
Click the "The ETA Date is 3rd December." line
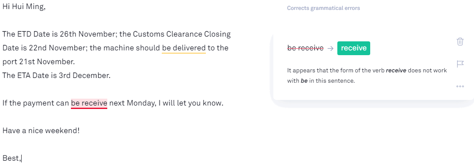[x=56, y=75]
